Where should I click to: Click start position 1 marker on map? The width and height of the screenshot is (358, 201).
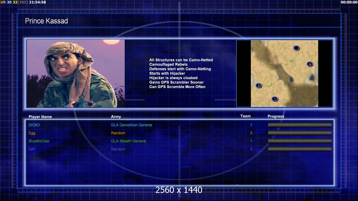275,99
